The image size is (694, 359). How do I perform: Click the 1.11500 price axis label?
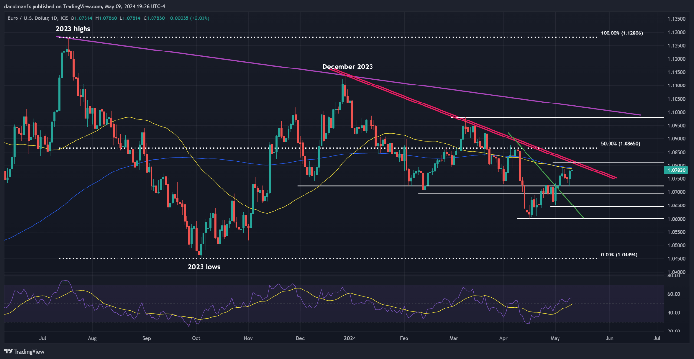pyautogui.click(x=676, y=72)
